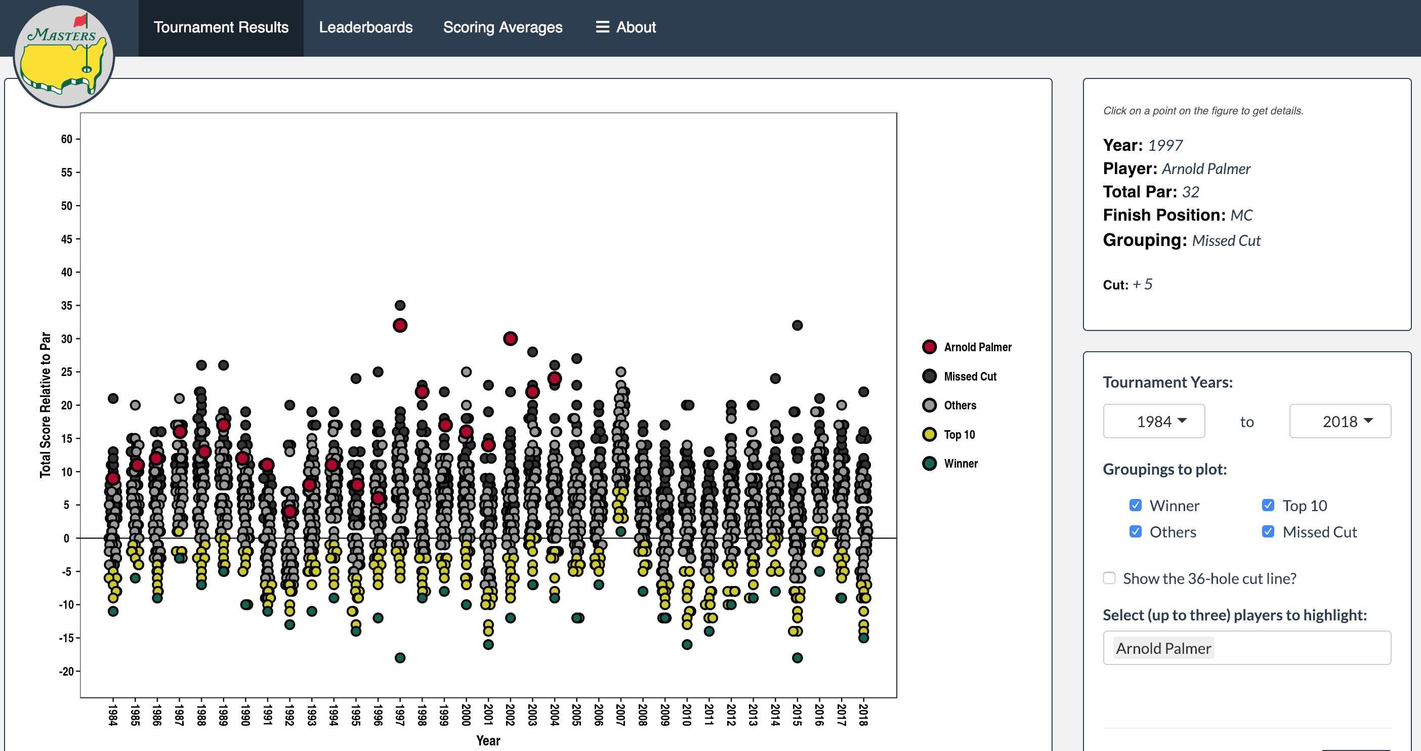This screenshot has width=1421, height=751.
Task: Click the player highlight input field
Action: coord(1247,648)
